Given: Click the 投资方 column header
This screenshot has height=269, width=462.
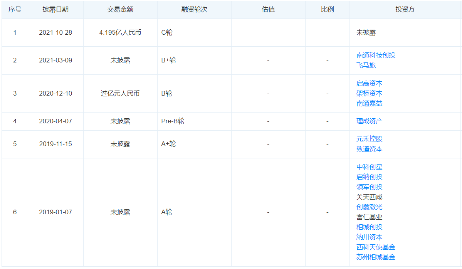Looking at the screenshot, I should coord(405,9).
